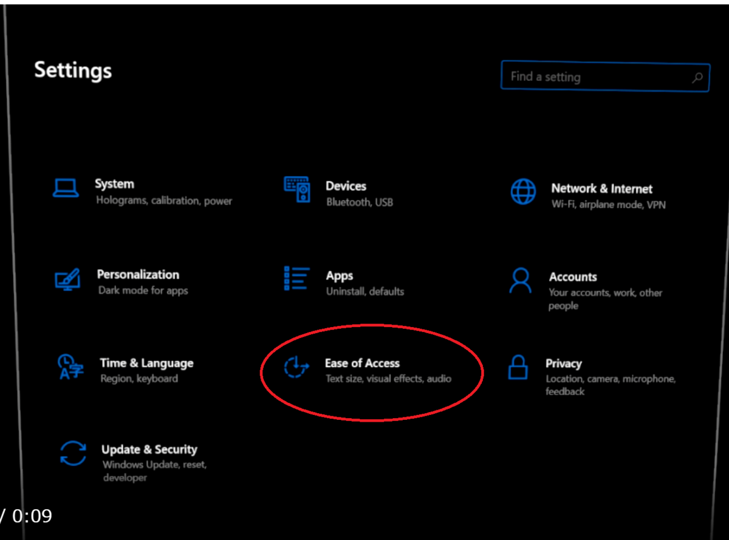Click 'Dark mode for apps' description
Viewport: 729px width, 540px height.
(143, 291)
